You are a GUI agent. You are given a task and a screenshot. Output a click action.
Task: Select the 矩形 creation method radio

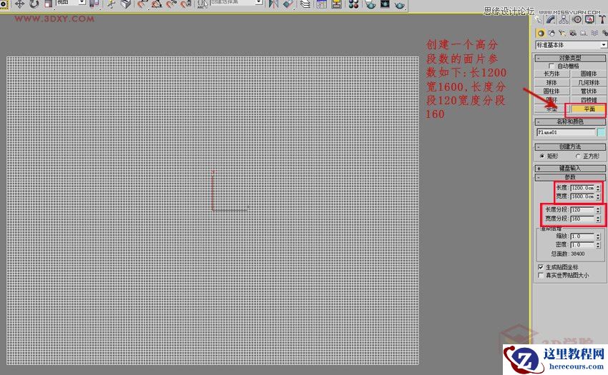pyautogui.click(x=542, y=156)
